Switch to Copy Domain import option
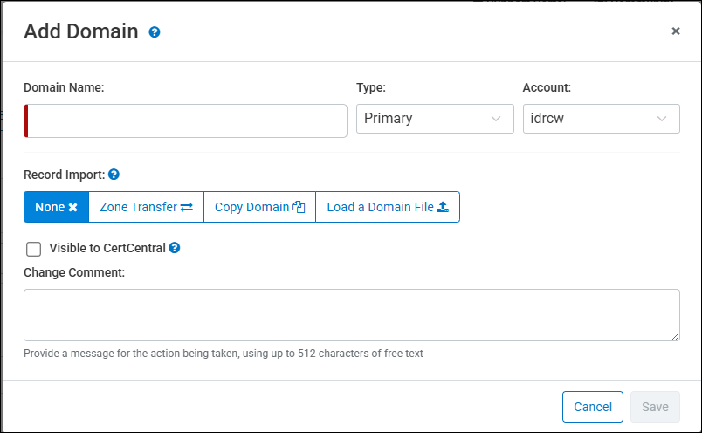 (x=259, y=207)
